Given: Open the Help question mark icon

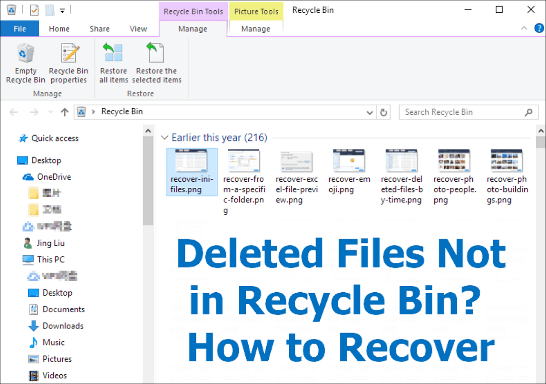Looking at the screenshot, I should 539,29.
